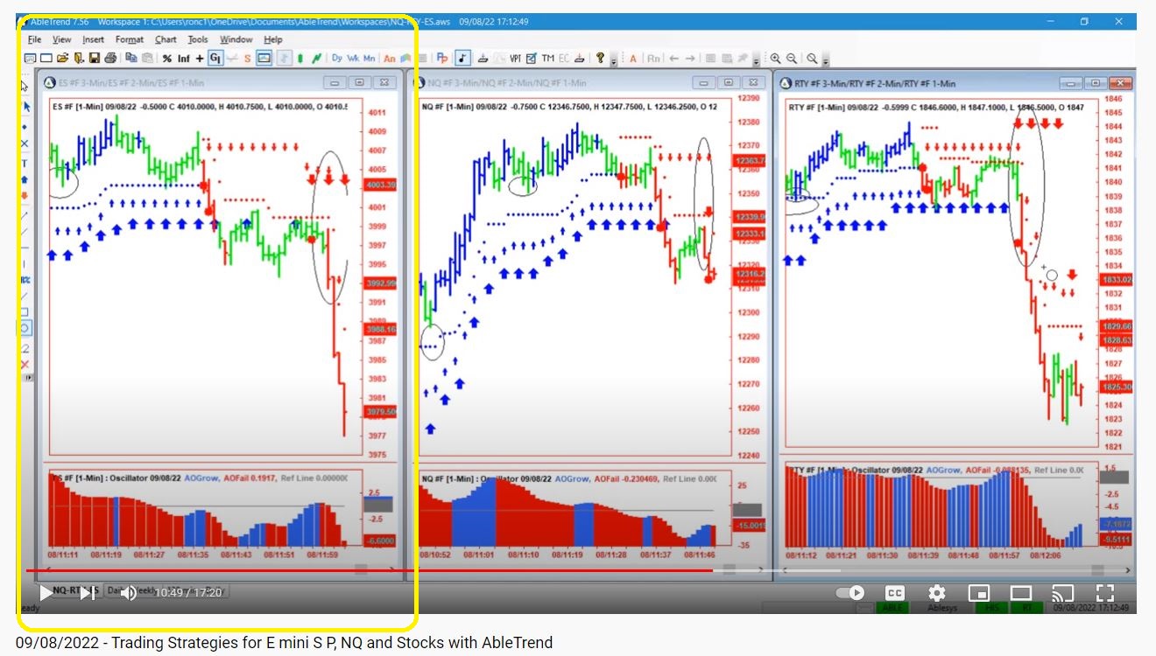
Task: Click the yellow question mark help icon
Action: pyautogui.click(x=600, y=59)
